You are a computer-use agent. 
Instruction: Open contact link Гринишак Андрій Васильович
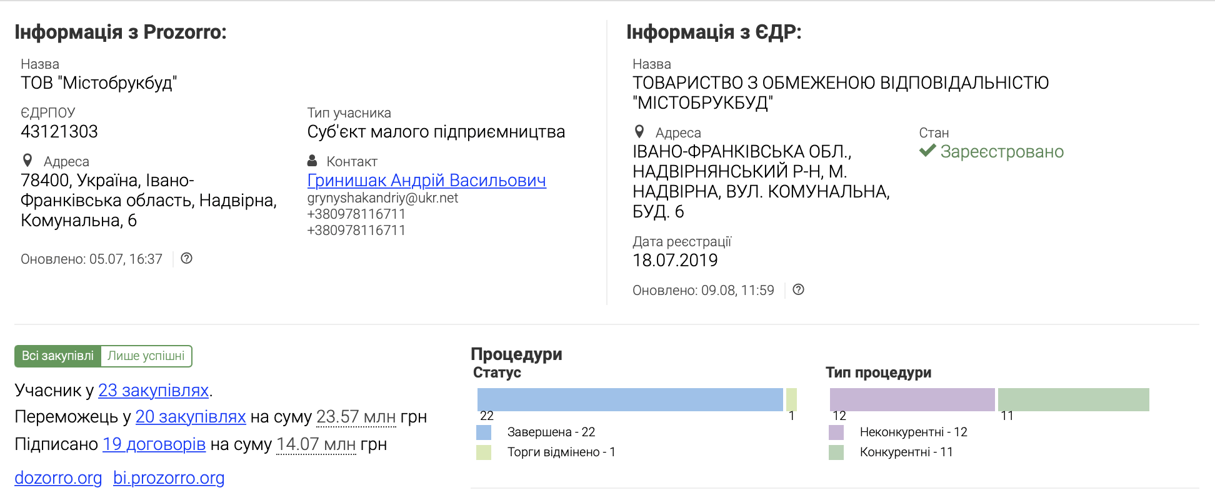click(x=426, y=180)
